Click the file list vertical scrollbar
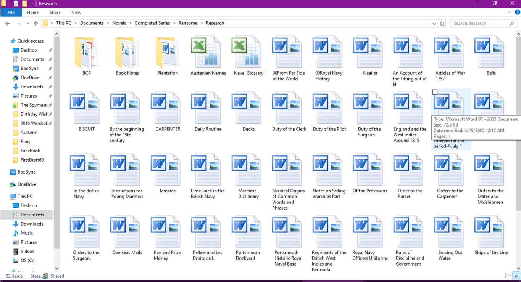The image size is (521, 282). (x=518, y=122)
